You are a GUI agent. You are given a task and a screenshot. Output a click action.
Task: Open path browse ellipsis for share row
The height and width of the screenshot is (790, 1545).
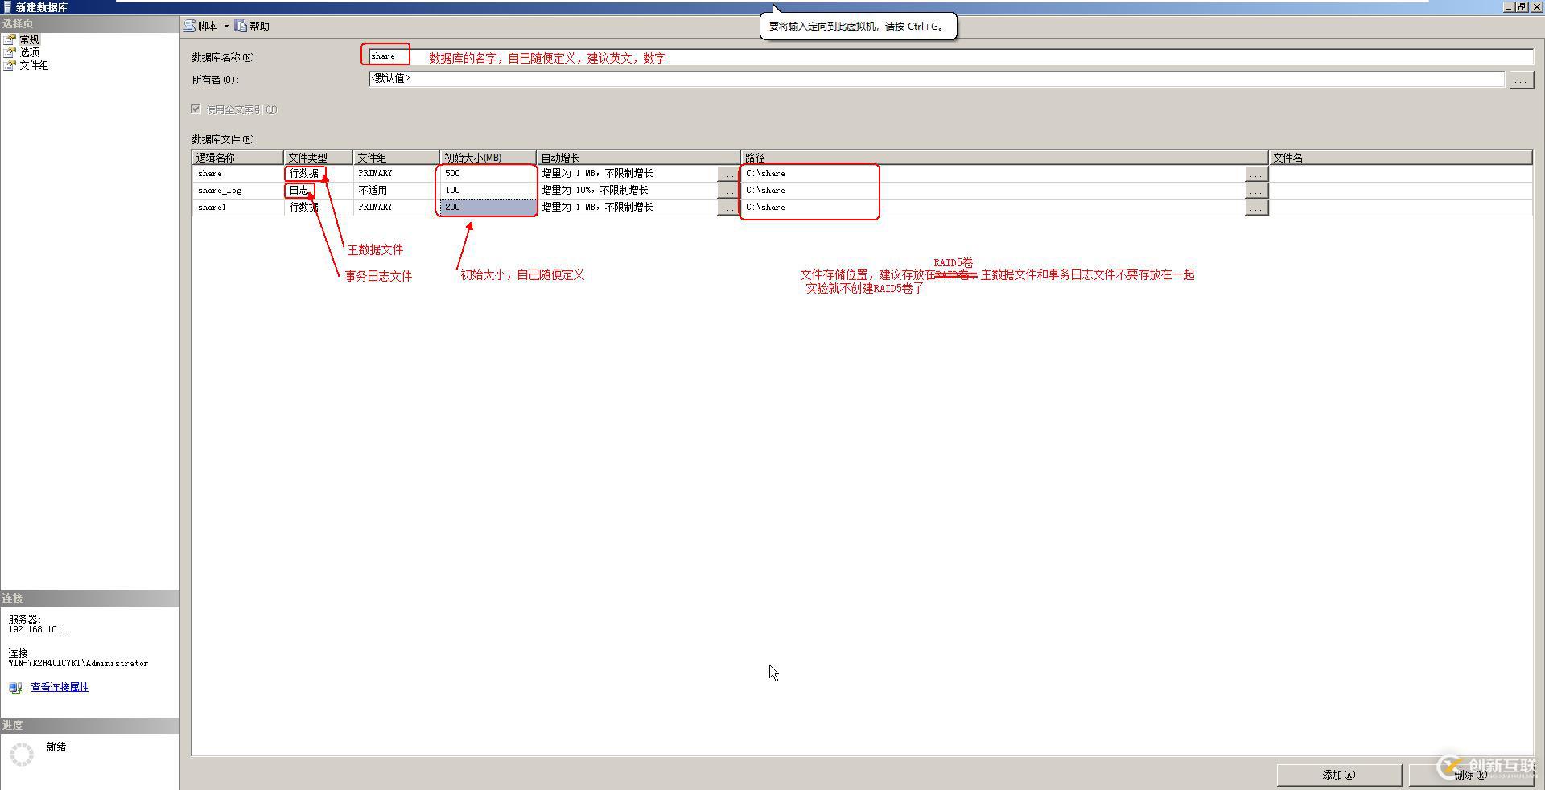(1256, 174)
